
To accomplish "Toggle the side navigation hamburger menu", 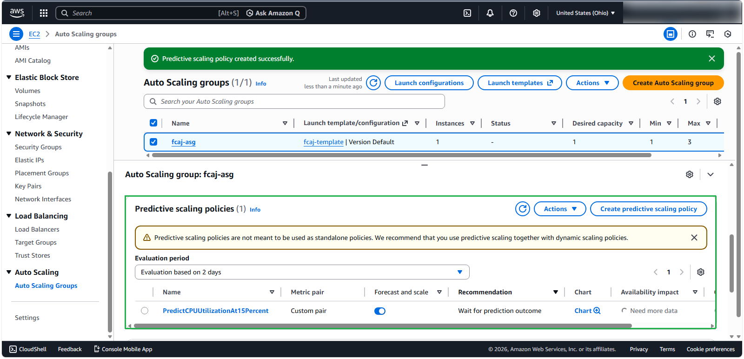I will pyautogui.click(x=16, y=34).
